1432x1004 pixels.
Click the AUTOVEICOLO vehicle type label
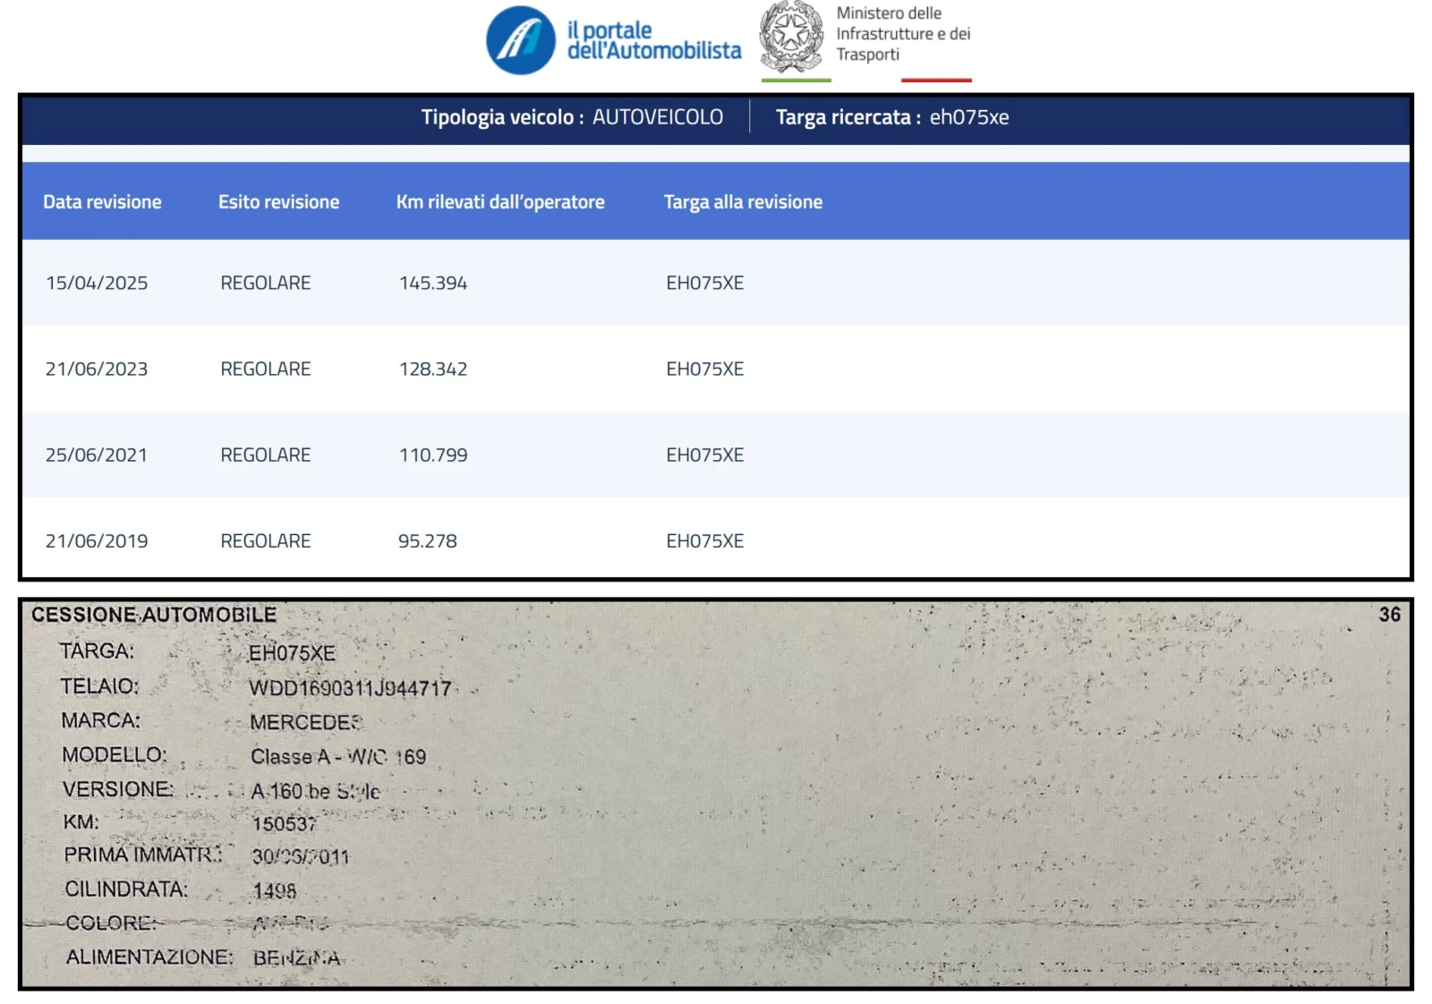click(x=659, y=116)
